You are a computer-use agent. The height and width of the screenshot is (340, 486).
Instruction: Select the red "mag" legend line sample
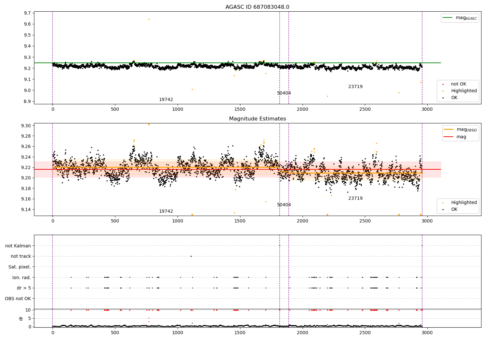click(x=449, y=137)
